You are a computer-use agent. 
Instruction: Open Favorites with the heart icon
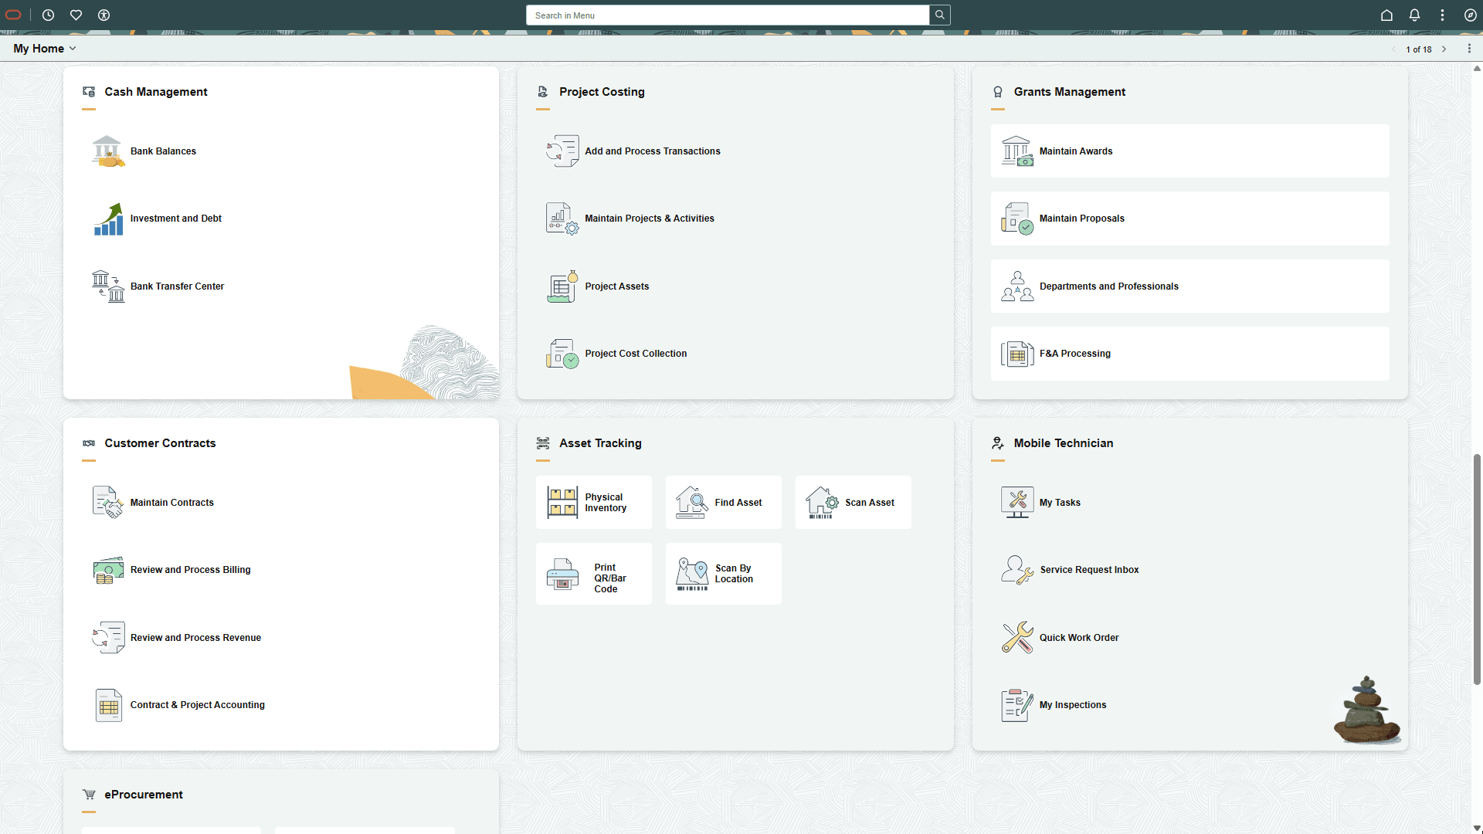click(76, 15)
